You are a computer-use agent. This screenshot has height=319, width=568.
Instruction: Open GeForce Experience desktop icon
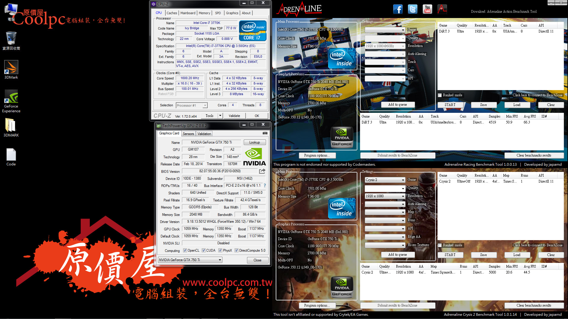(x=11, y=101)
